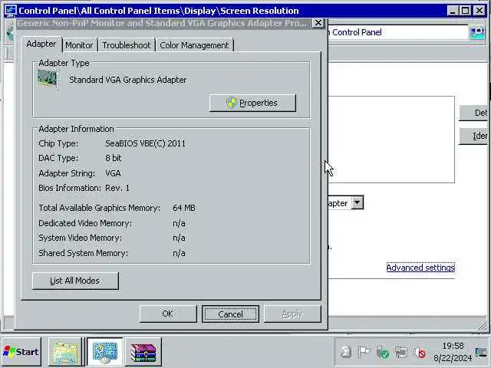Click the Search Control Panel input field
Image resolution: width=491 pixels, height=368 pixels.
[x=397, y=32]
